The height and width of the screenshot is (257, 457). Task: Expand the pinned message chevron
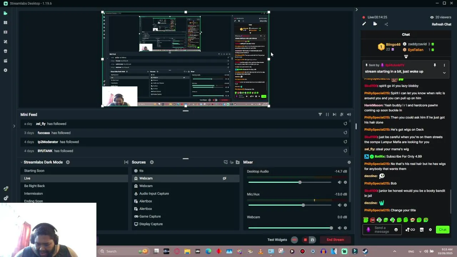click(x=444, y=73)
